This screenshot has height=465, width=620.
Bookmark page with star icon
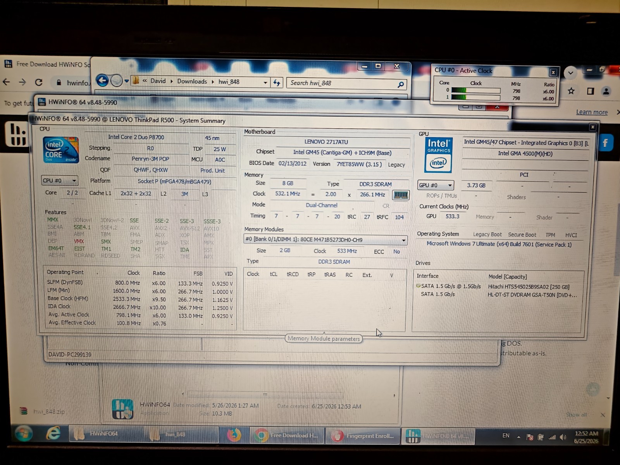tap(571, 91)
